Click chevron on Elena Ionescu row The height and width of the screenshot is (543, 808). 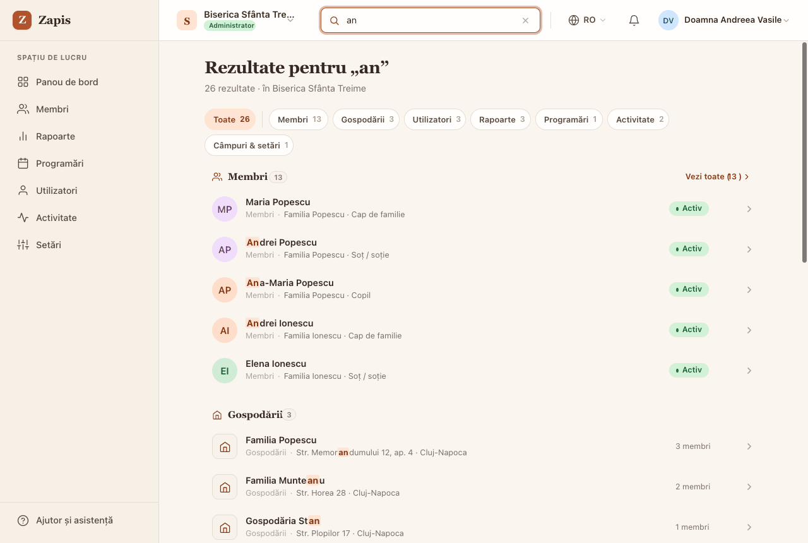[x=749, y=371]
